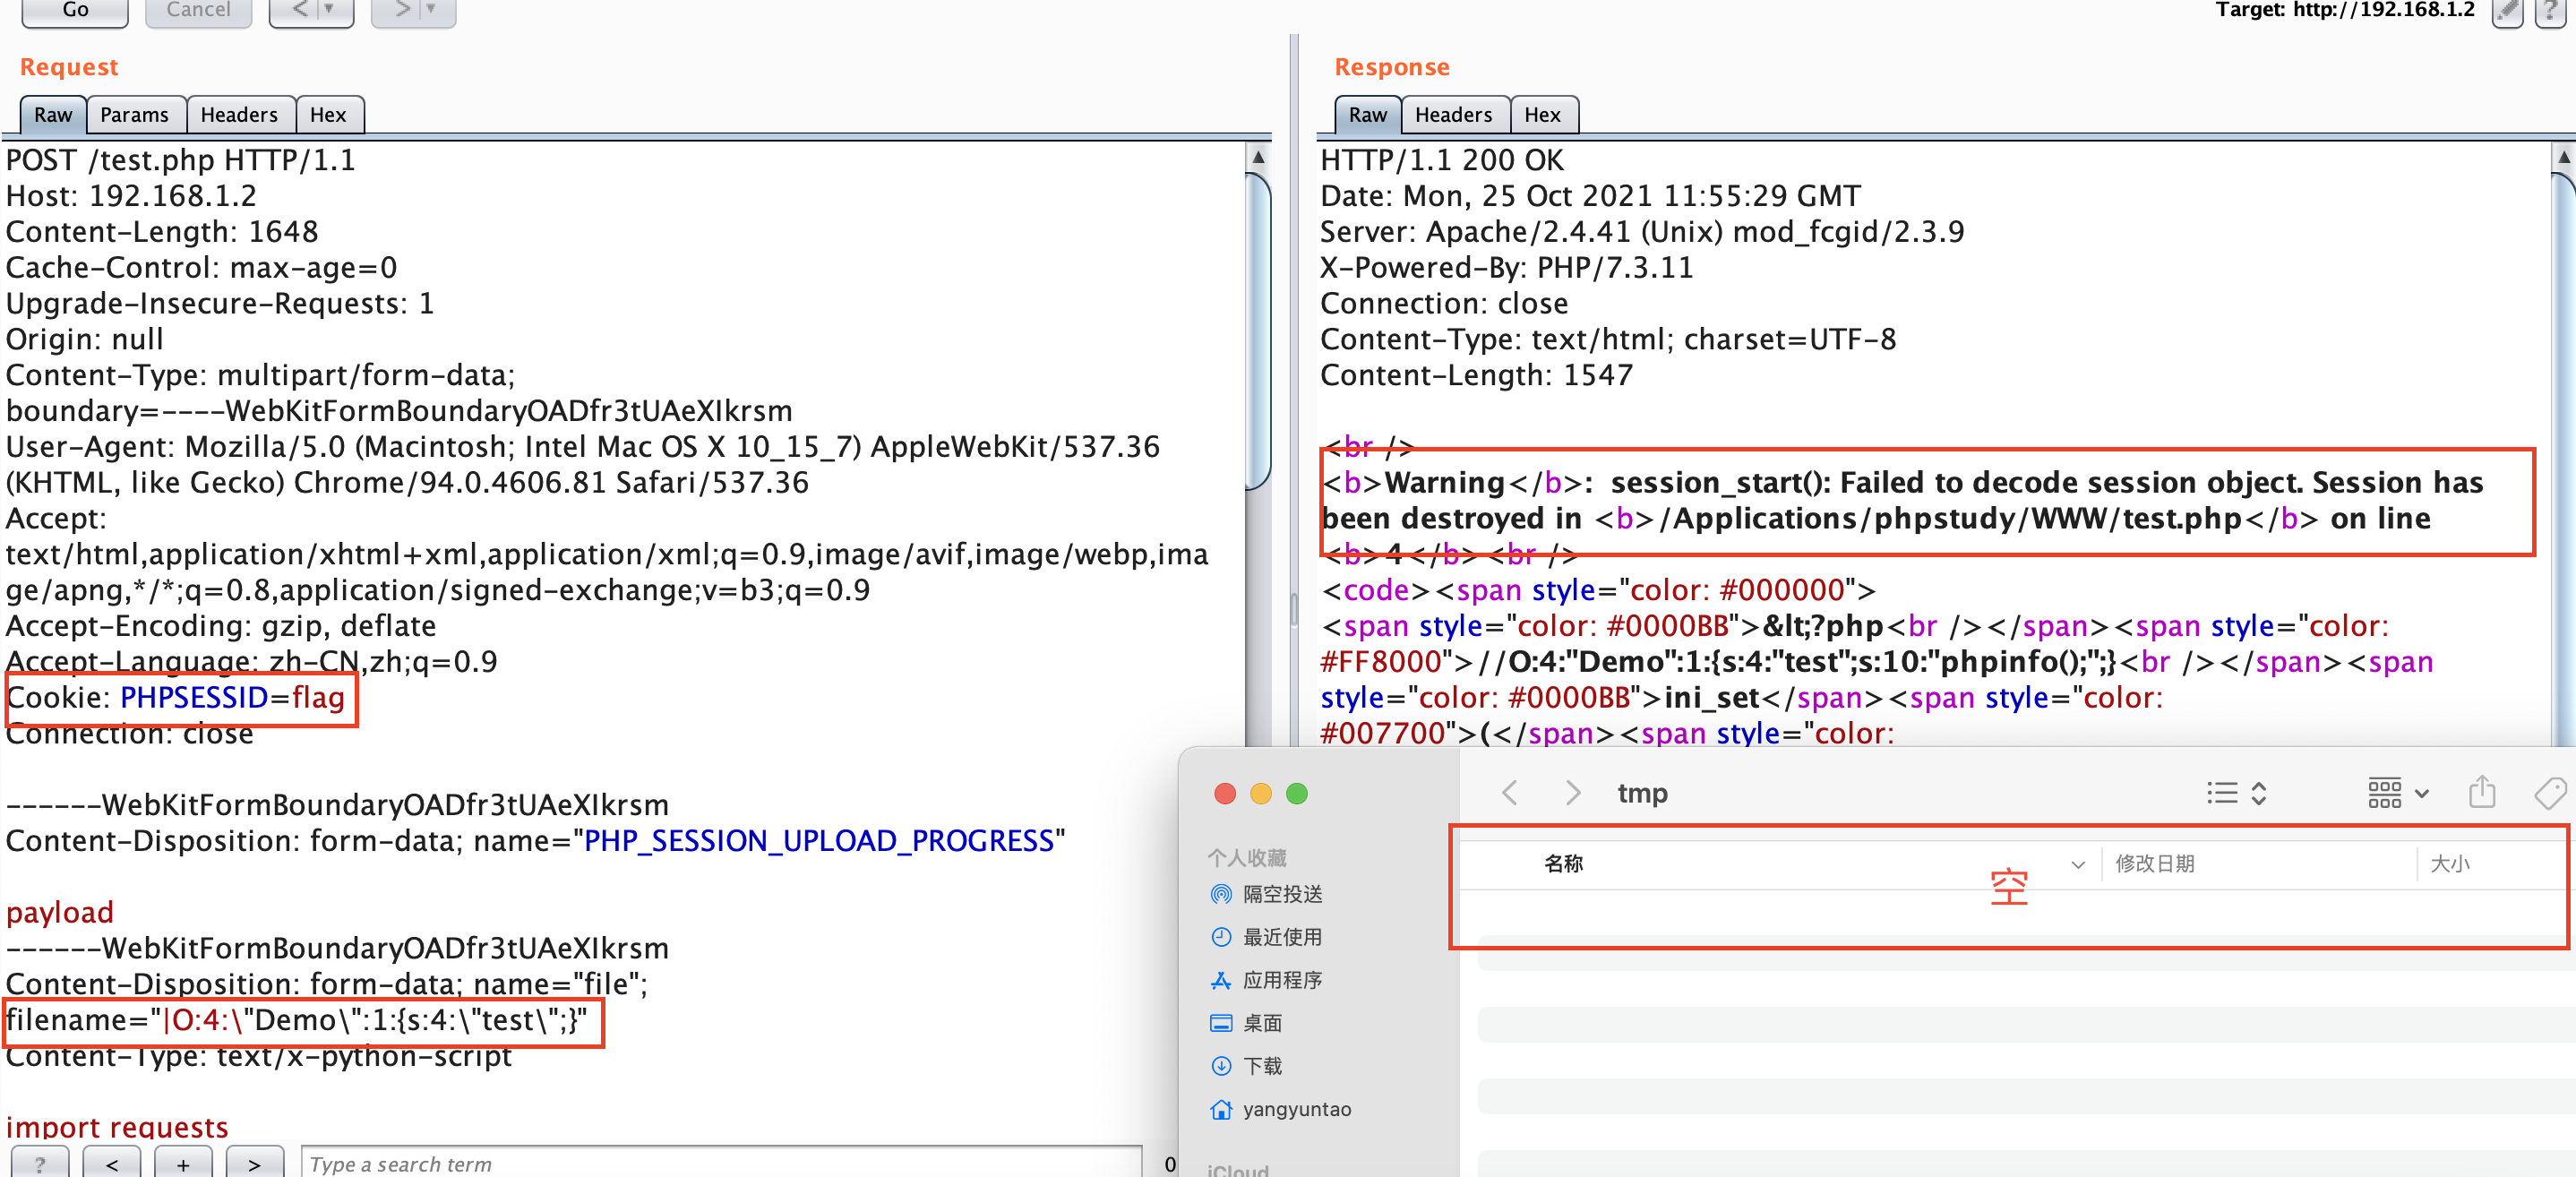2576x1177 pixels.
Task: Click the Finder share icon
Action: coord(2481,793)
